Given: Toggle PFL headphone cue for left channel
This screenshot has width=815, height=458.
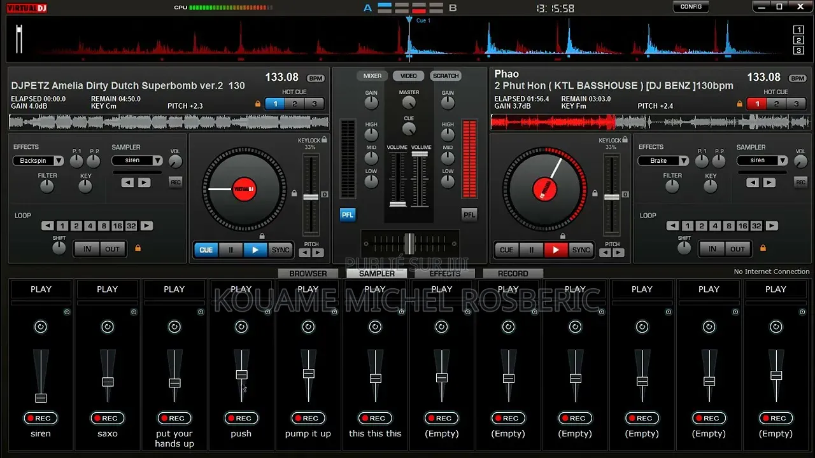Looking at the screenshot, I should (348, 215).
